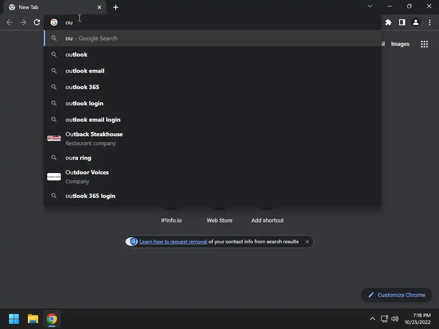Click the Customize Chrome button

397,295
